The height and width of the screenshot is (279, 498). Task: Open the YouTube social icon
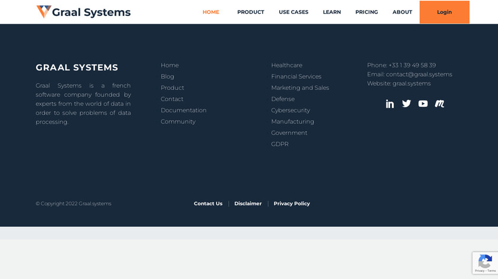point(423,103)
